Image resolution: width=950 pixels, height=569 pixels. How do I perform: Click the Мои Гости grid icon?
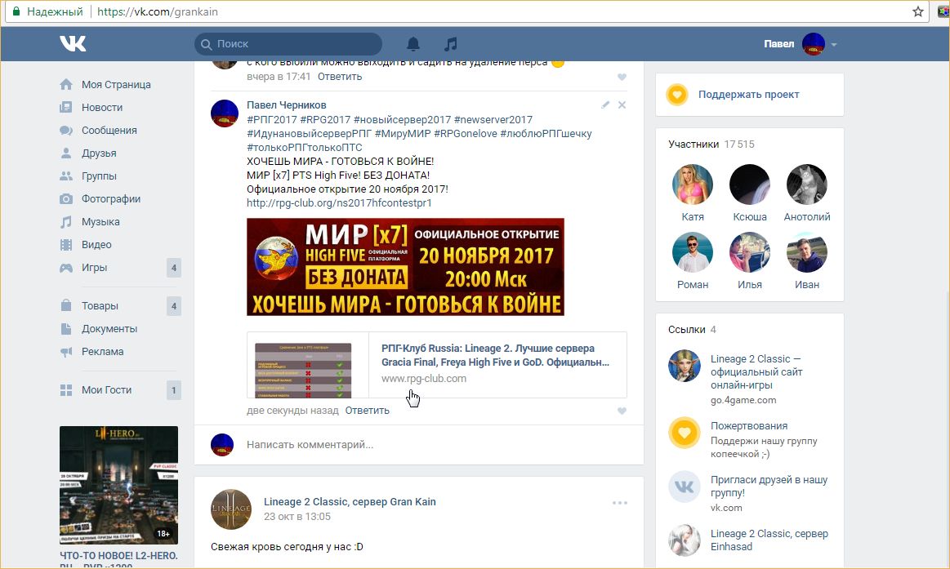click(x=66, y=390)
